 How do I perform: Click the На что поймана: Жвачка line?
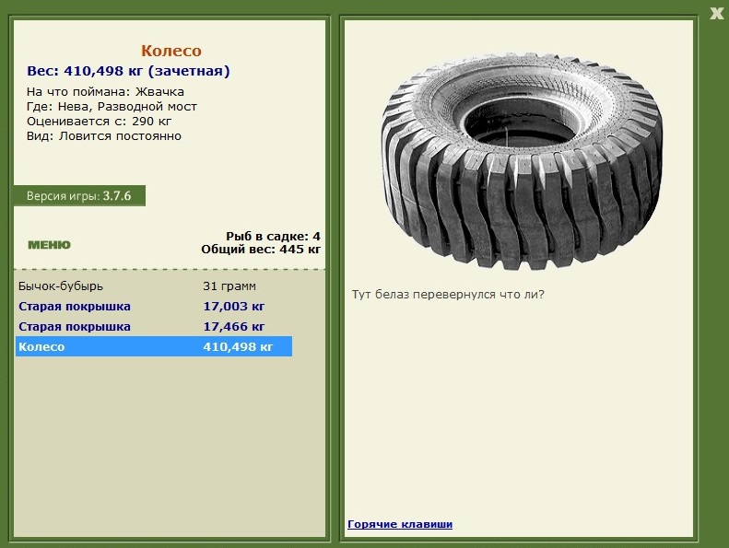coord(106,91)
